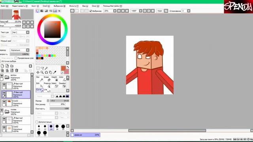The image size is (253, 142).
Task: Open the Слой menu
Action: [x=46, y=6]
